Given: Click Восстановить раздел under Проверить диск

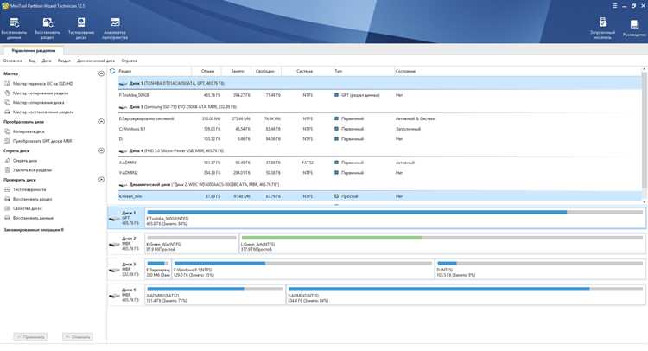Looking at the screenshot, I should coord(29,199).
